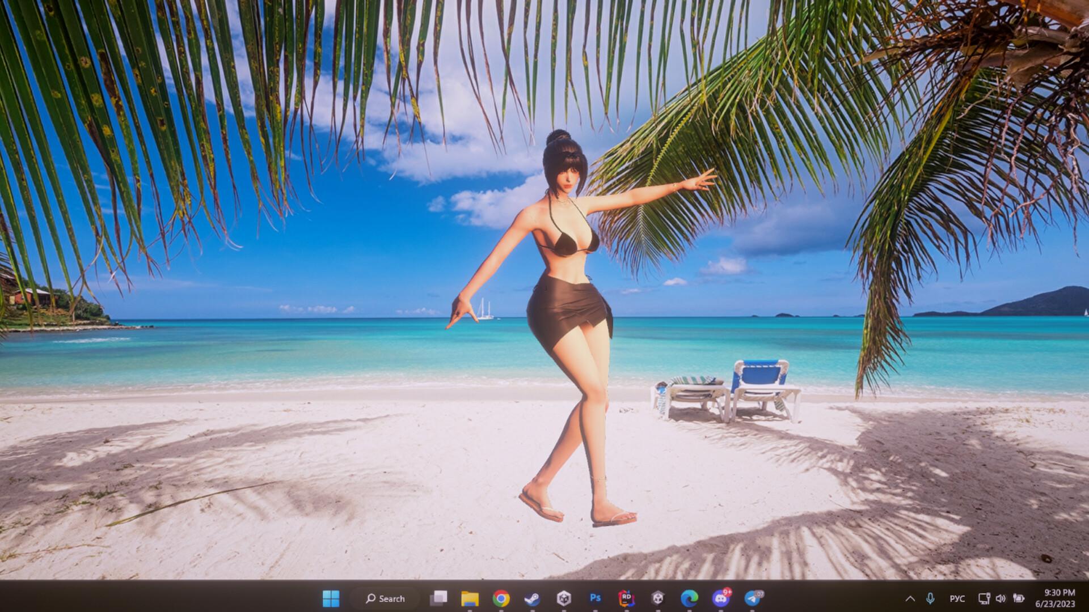Open Unity Hub from the taskbar
Image resolution: width=1089 pixels, height=612 pixels.
[563, 598]
